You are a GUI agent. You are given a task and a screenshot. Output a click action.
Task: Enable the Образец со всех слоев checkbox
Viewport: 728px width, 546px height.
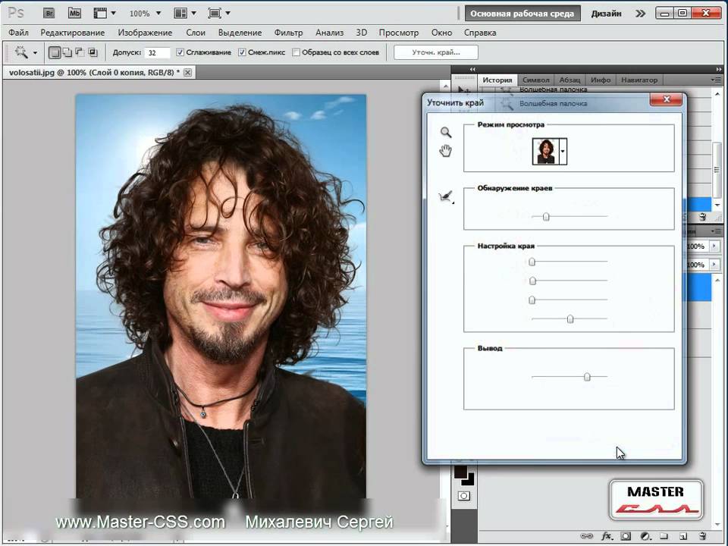tap(296, 52)
